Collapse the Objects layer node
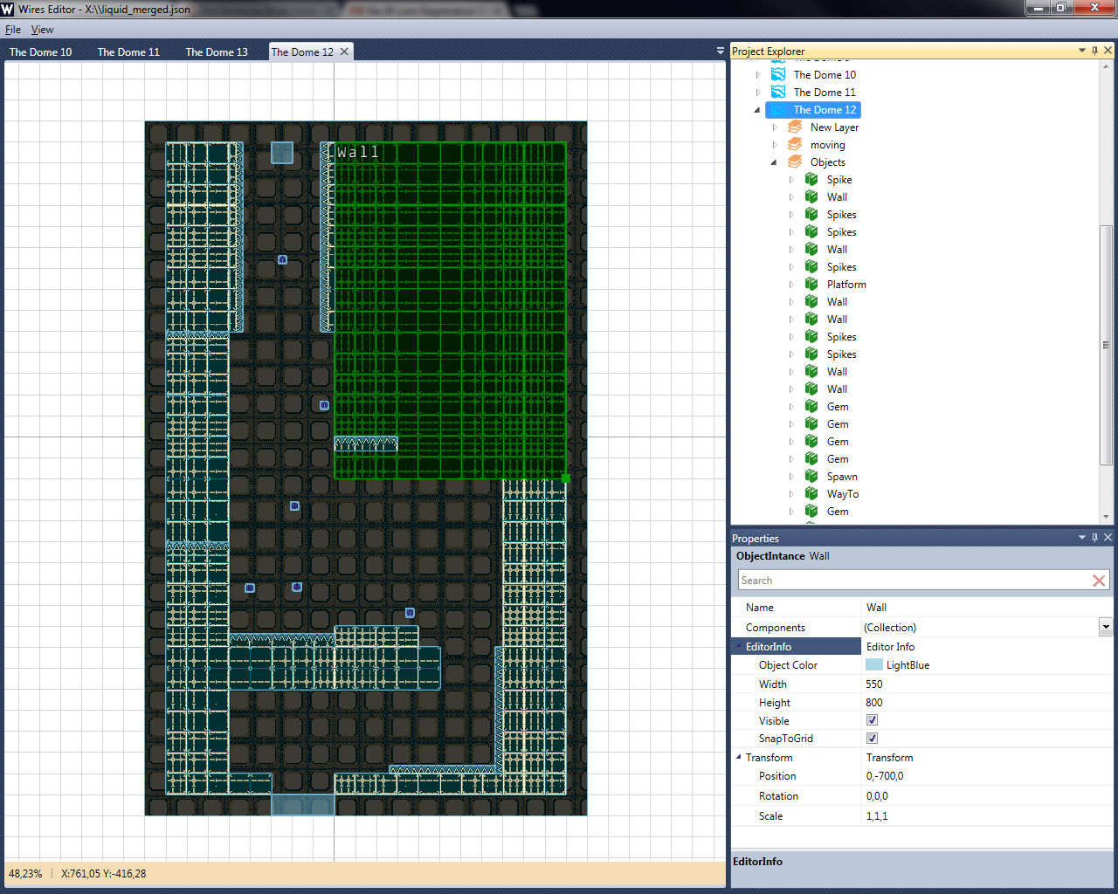 [774, 162]
